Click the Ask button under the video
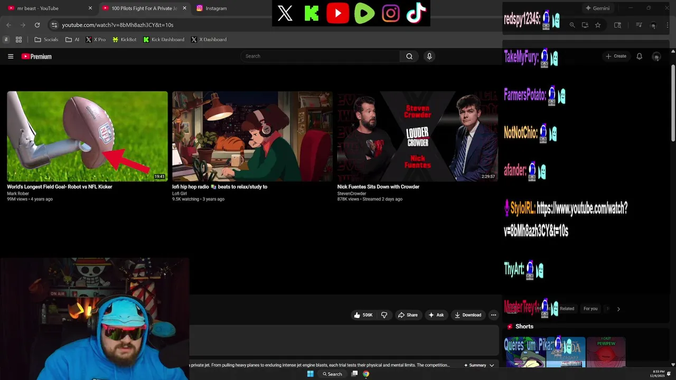The width and height of the screenshot is (676, 380). (x=436, y=315)
